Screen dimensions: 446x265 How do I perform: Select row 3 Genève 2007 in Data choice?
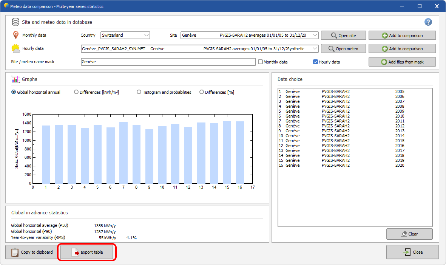(355, 101)
